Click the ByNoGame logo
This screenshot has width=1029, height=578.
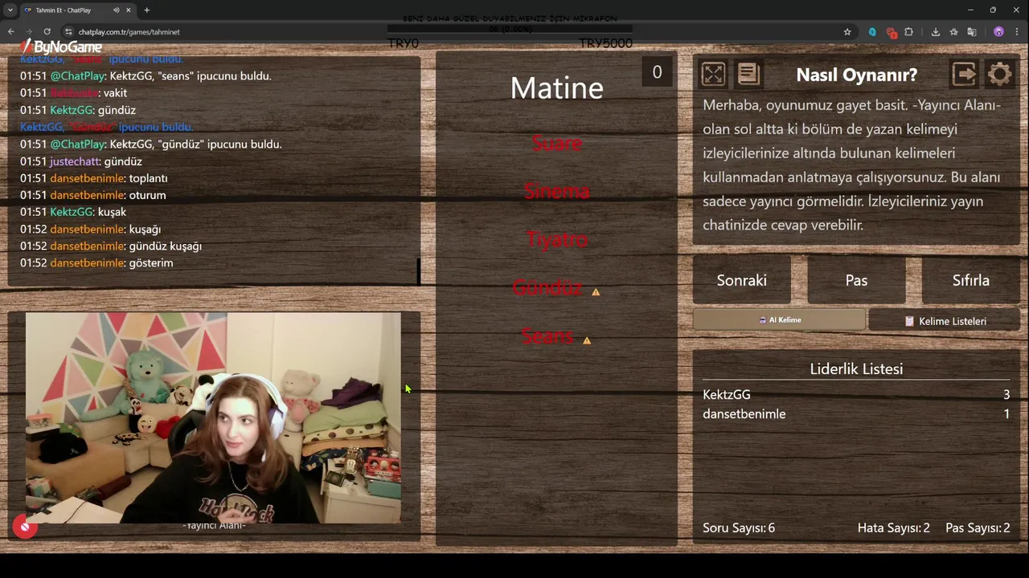coord(61,47)
